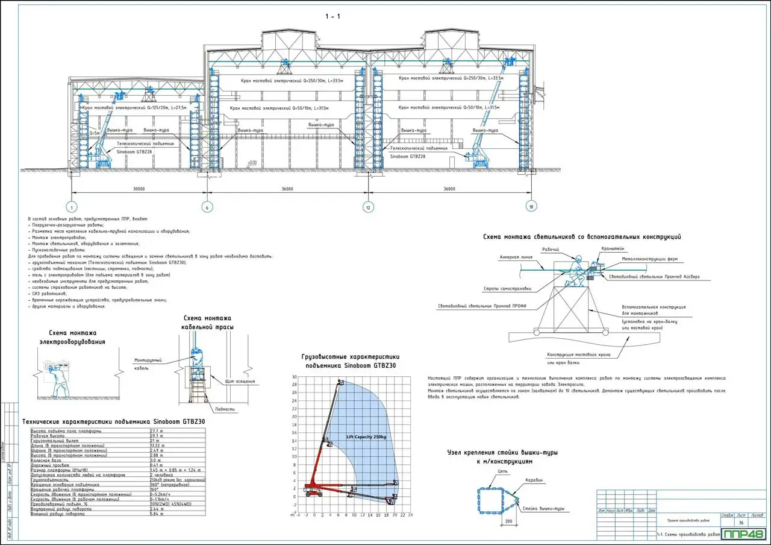Viewport: 771px width, 545px height.
Task: Click the technical characteristics table heading
Action: [x=113, y=421]
